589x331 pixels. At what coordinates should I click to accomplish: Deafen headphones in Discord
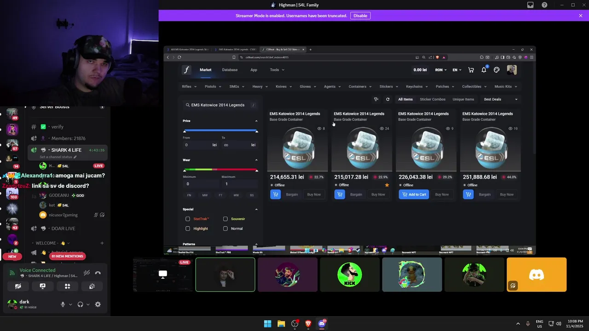coord(81,304)
